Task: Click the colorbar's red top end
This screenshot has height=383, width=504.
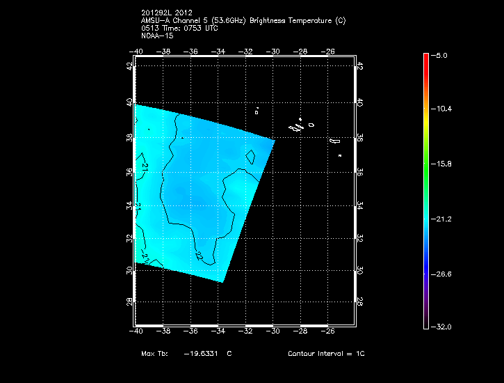Action: point(425,57)
